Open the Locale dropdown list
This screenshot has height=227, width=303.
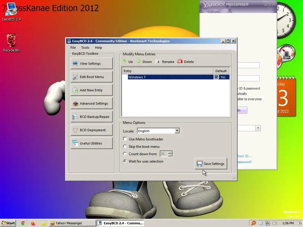pyautogui.click(x=177, y=131)
